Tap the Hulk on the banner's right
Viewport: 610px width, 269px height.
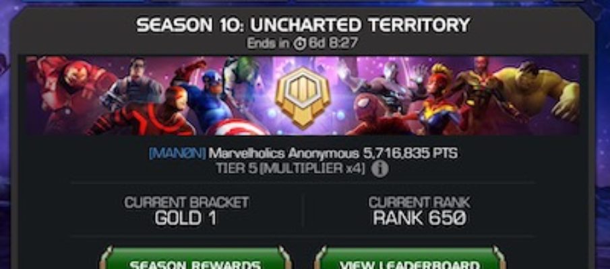coord(538,95)
